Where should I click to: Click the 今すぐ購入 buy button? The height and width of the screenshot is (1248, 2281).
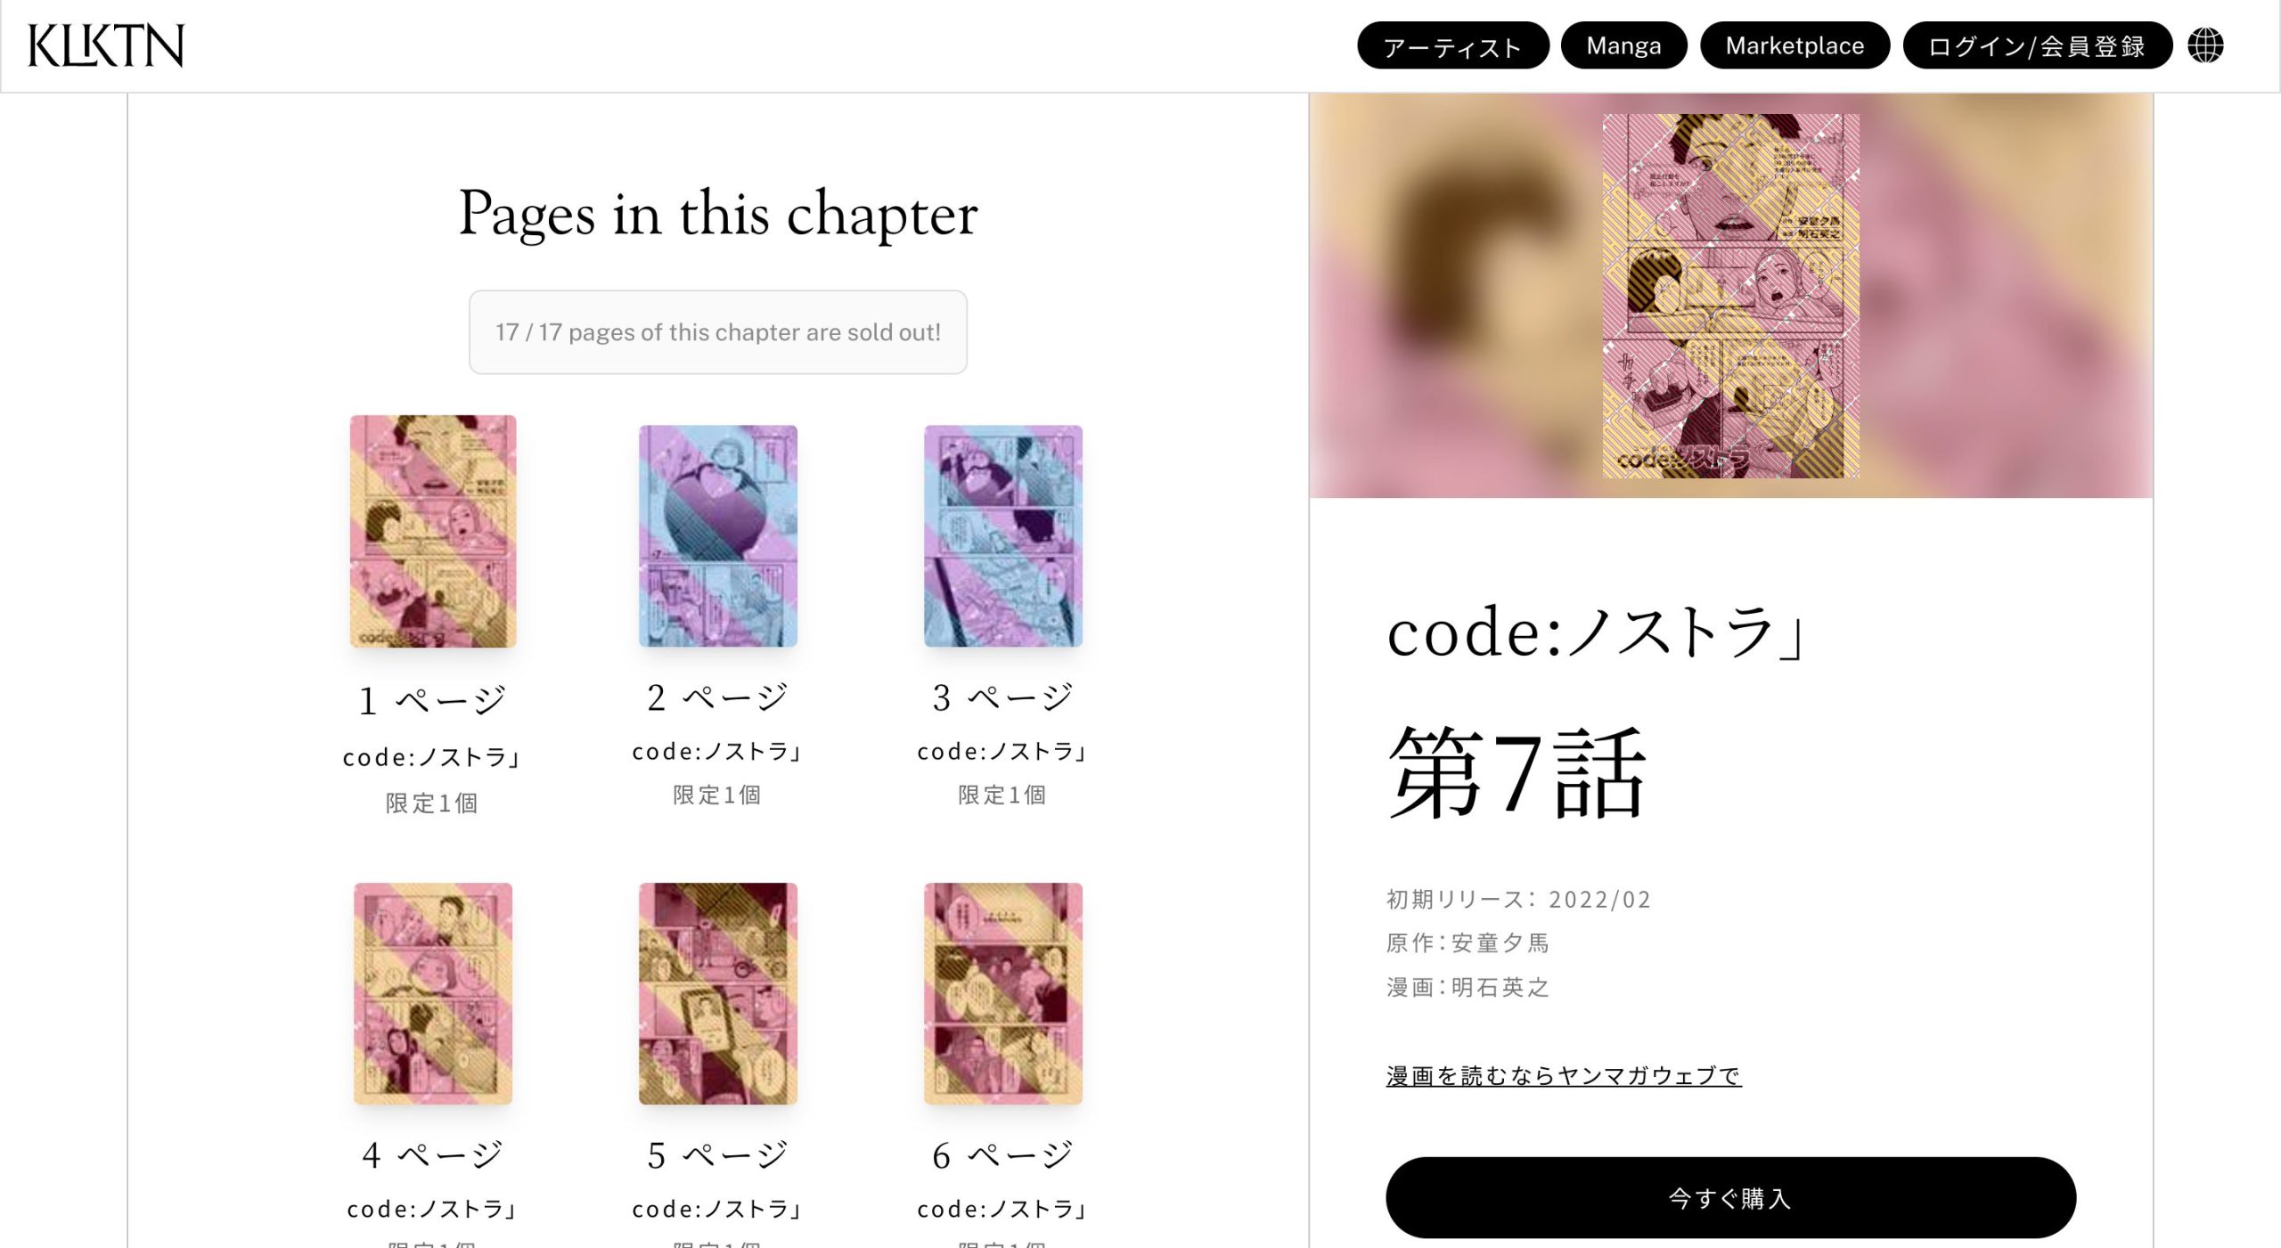tap(1730, 1197)
